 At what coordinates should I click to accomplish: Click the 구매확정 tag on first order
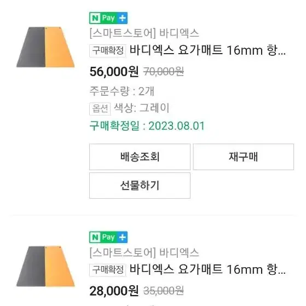tap(107, 50)
